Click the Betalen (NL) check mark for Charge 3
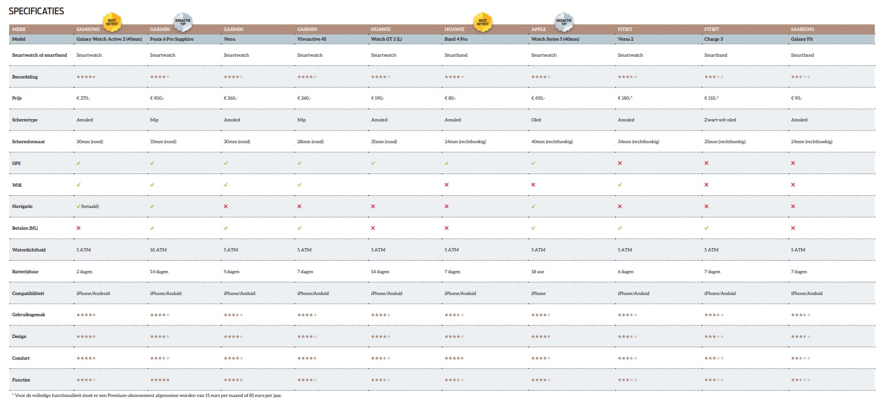The height and width of the screenshot is (401, 879). pyautogui.click(x=707, y=228)
